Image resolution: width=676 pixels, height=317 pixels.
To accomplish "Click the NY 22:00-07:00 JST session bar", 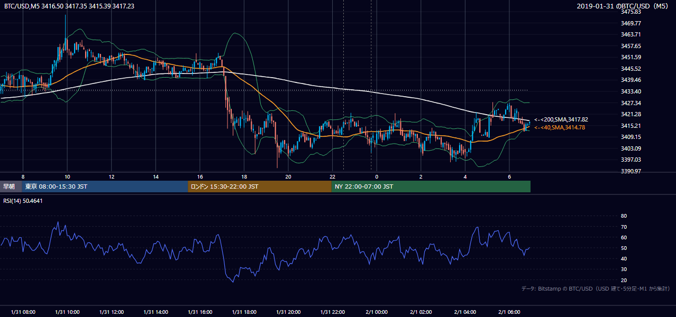I will (431, 187).
